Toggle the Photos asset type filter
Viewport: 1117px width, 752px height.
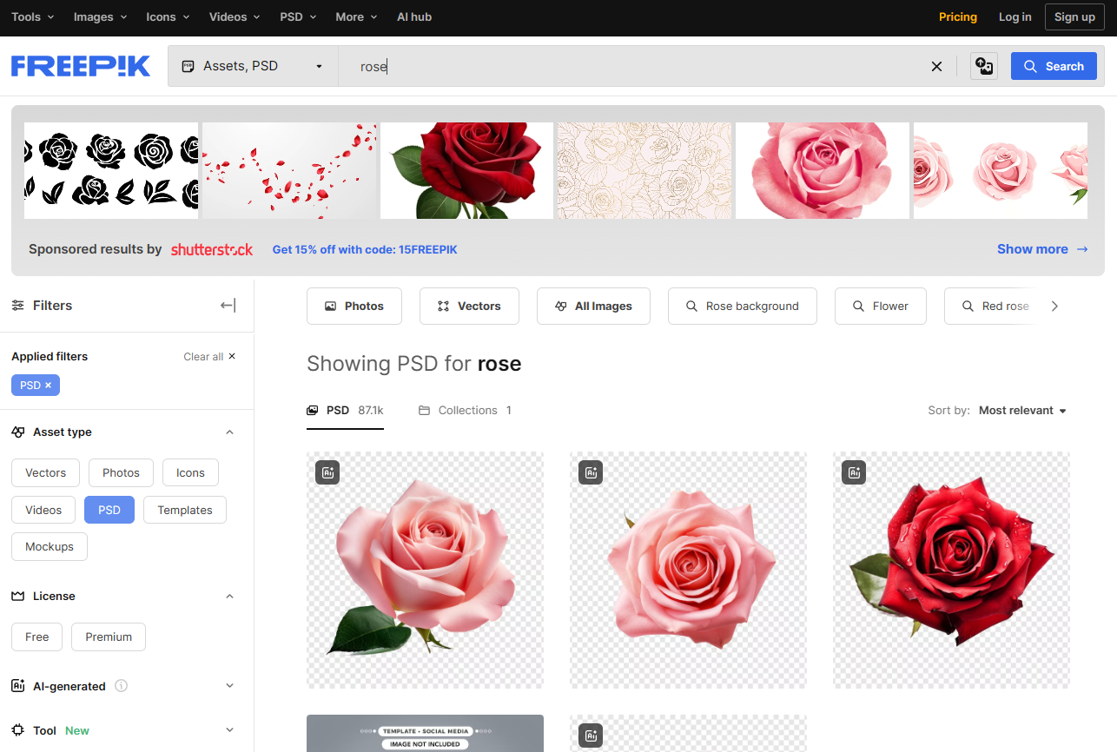(121, 473)
